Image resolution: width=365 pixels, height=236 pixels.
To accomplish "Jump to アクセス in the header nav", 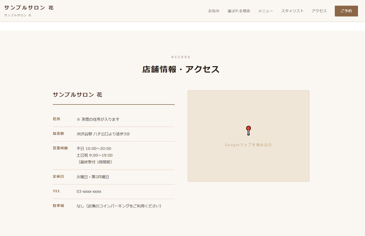I will (x=319, y=11).
